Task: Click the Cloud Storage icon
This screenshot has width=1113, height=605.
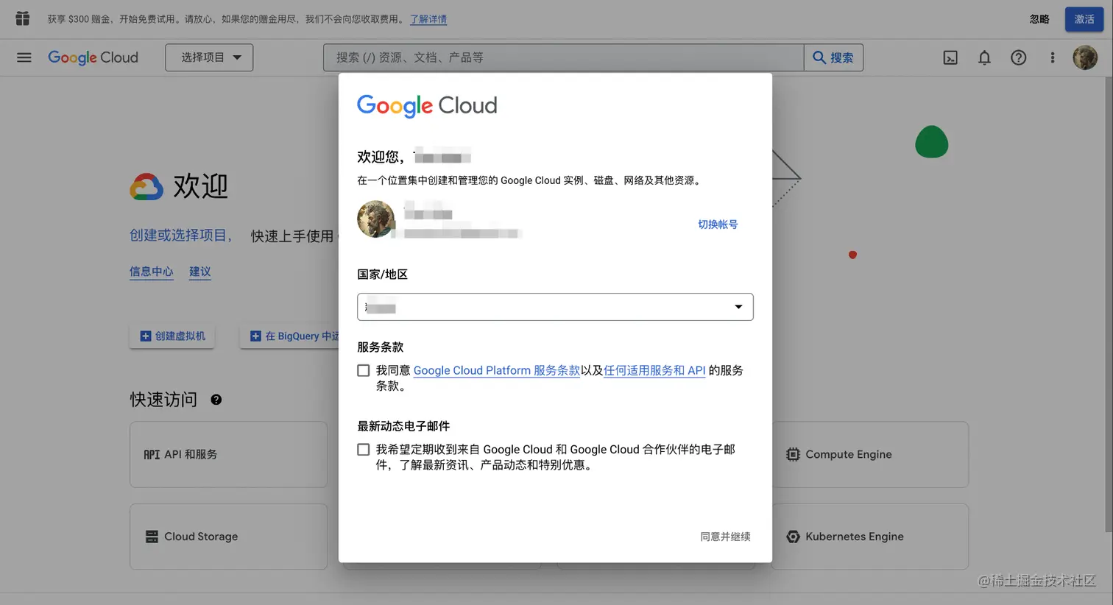Action: [152, 537]
